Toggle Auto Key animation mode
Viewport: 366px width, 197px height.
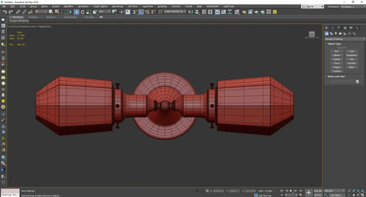point(318,191)
